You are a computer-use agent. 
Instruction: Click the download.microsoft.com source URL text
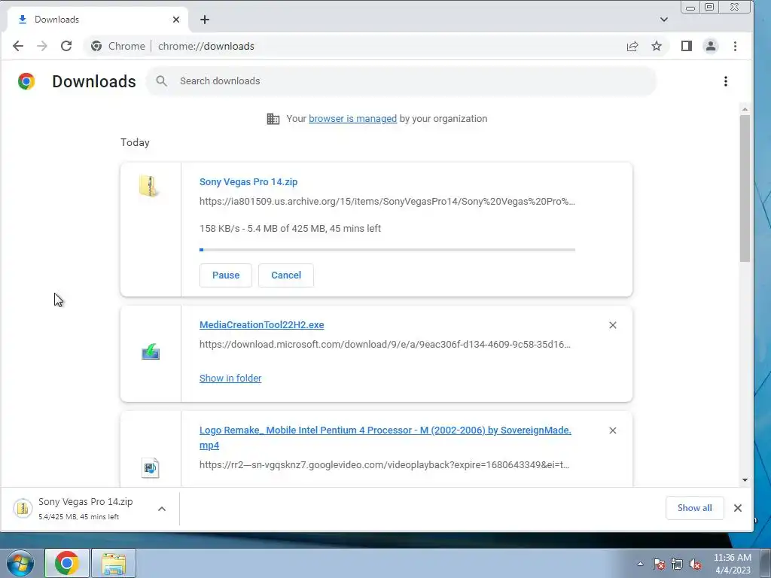(385, 345)
